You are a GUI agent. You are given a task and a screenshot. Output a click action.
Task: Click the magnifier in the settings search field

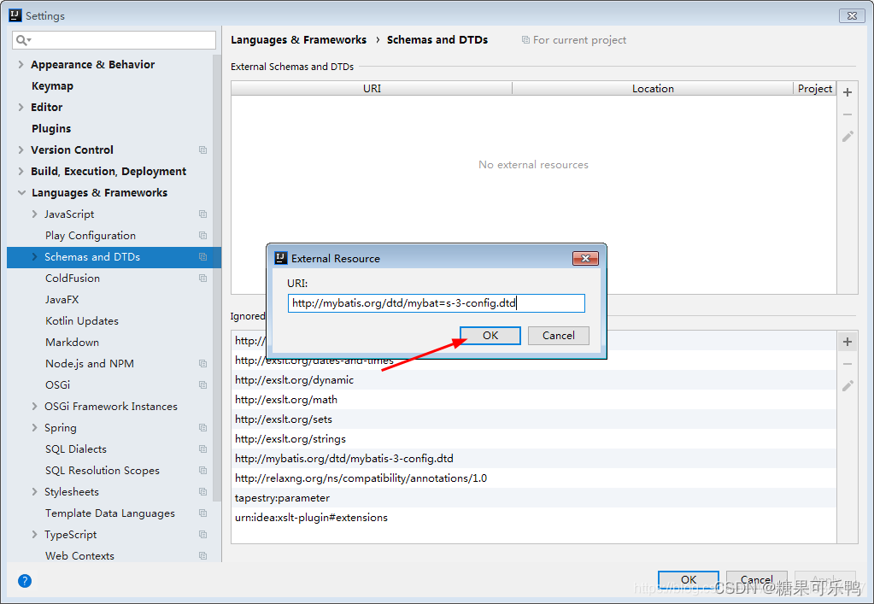pyautogui.click(x=21, y=39)
